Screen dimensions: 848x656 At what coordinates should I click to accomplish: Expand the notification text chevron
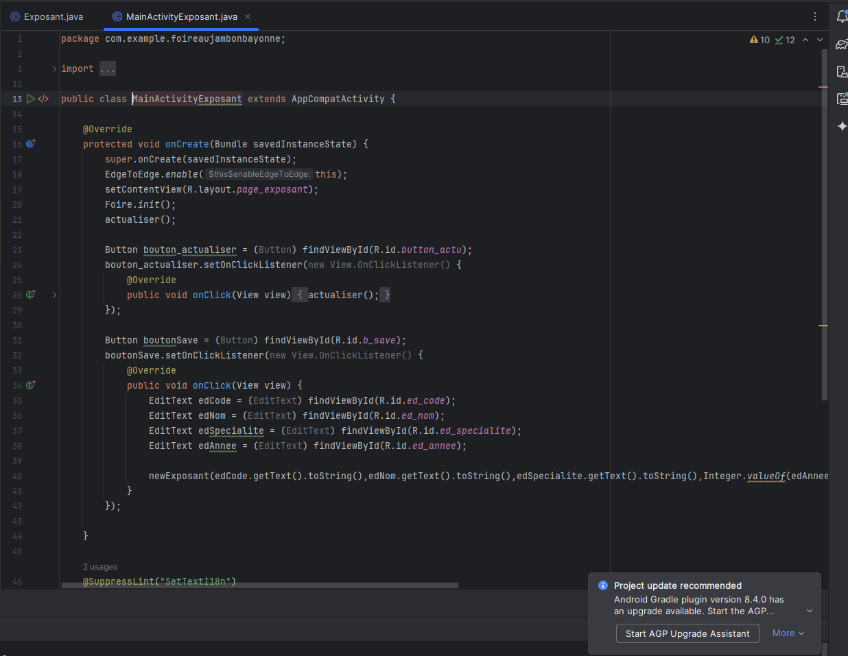coord(810,611)
